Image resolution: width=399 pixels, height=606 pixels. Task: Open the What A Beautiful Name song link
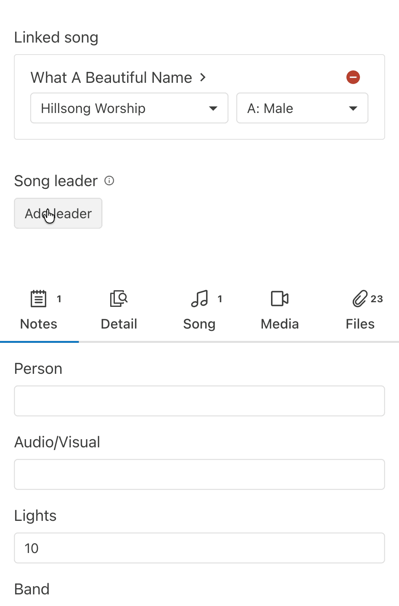111,78
